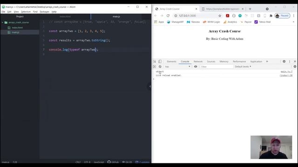
Task: Click the Paused profile button
Action: click(x=283, y=16)
